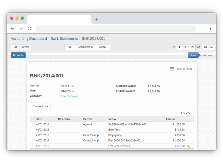Open browser three-dot menu
The width and height of the screenshot is (223, 163).
[210, 28]
